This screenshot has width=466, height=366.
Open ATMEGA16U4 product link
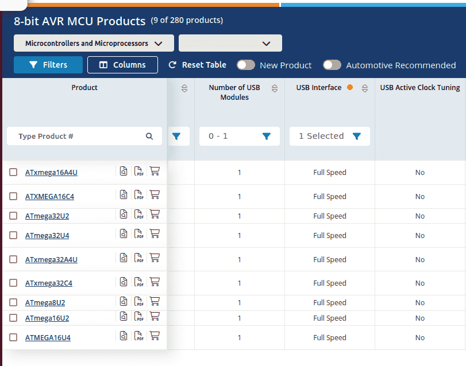pyautogui.click(x=48, y=337)
